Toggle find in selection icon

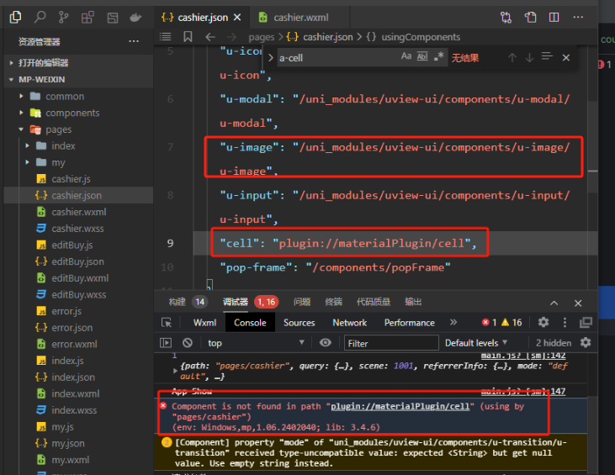click(x=547, y=57)
